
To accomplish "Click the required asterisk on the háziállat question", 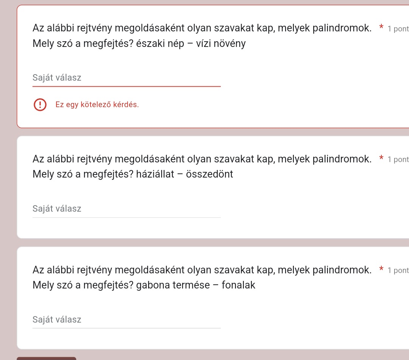I will tap(381, 157).
